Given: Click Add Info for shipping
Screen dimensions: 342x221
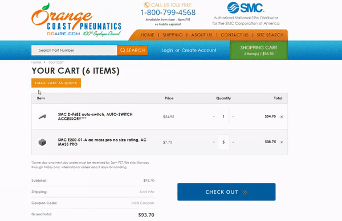Looking at the screenshot, I should click(x=147, y=191).
